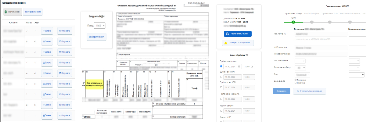The image size is (366, 122).
Task: Send to all with Отправить всем
Action: (x=32, y=12)
